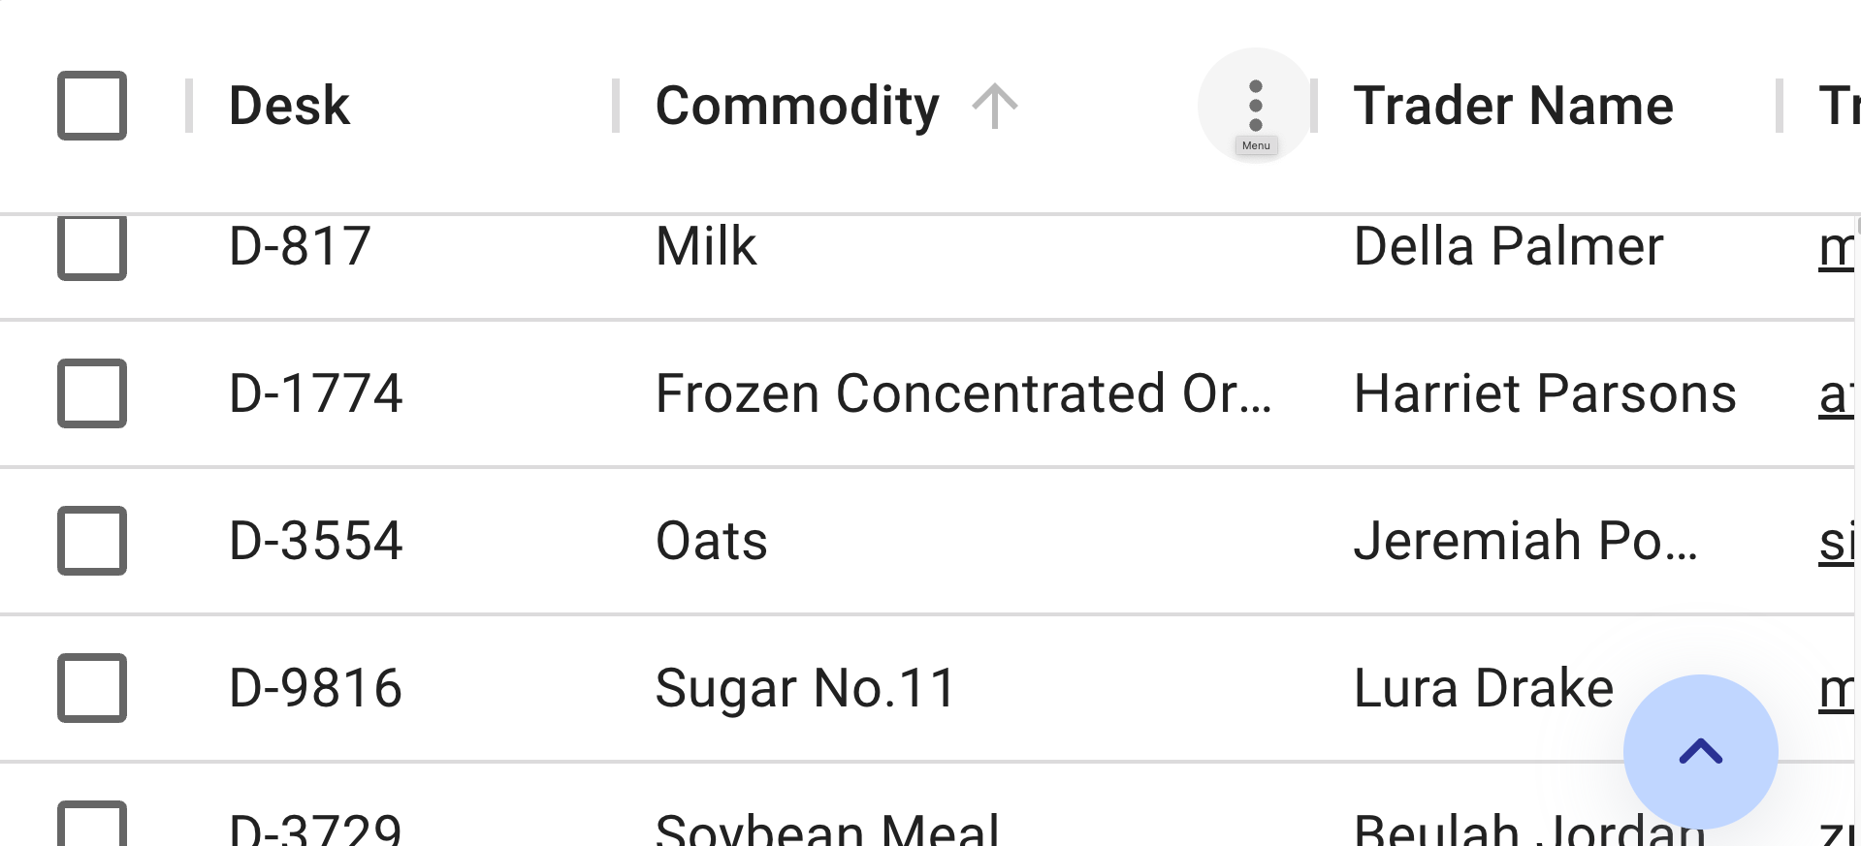Screen dimensions: 1861x846
Task: Enable the checkbox on the Sugar No.11 row
Action: pyautogui.click(x=92, y=688)
